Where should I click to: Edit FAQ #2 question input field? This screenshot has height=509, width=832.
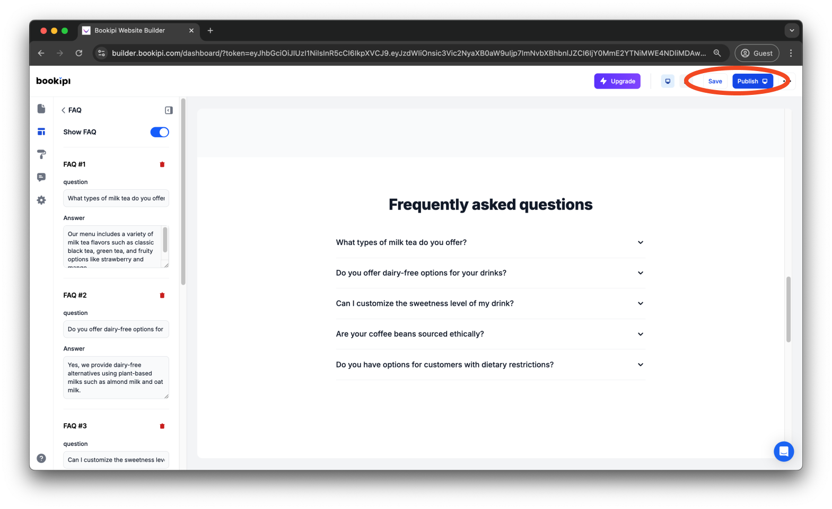click(x=116, y=329)
